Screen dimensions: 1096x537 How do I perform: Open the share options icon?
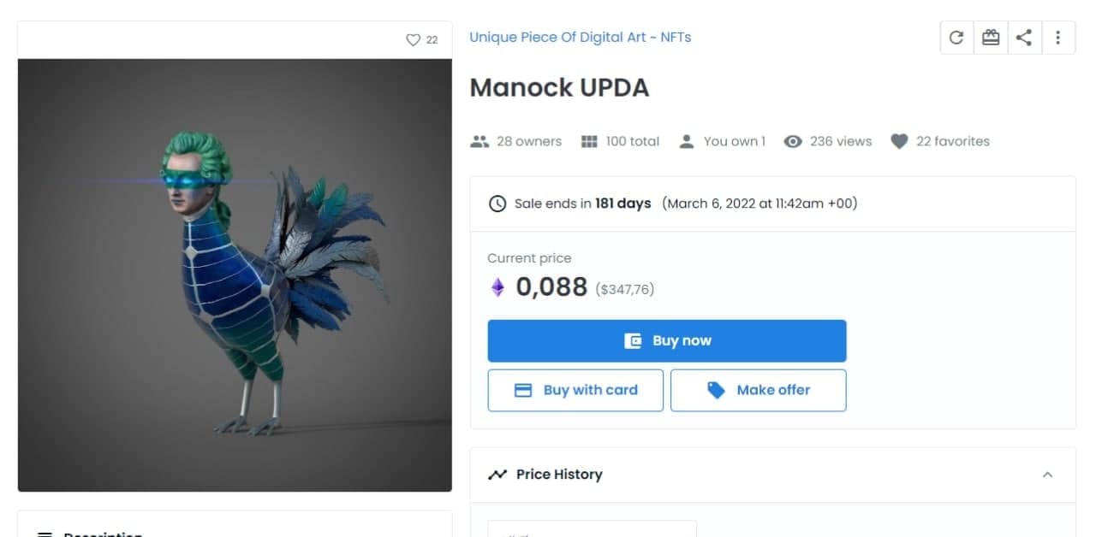[x=1024, y=38]
